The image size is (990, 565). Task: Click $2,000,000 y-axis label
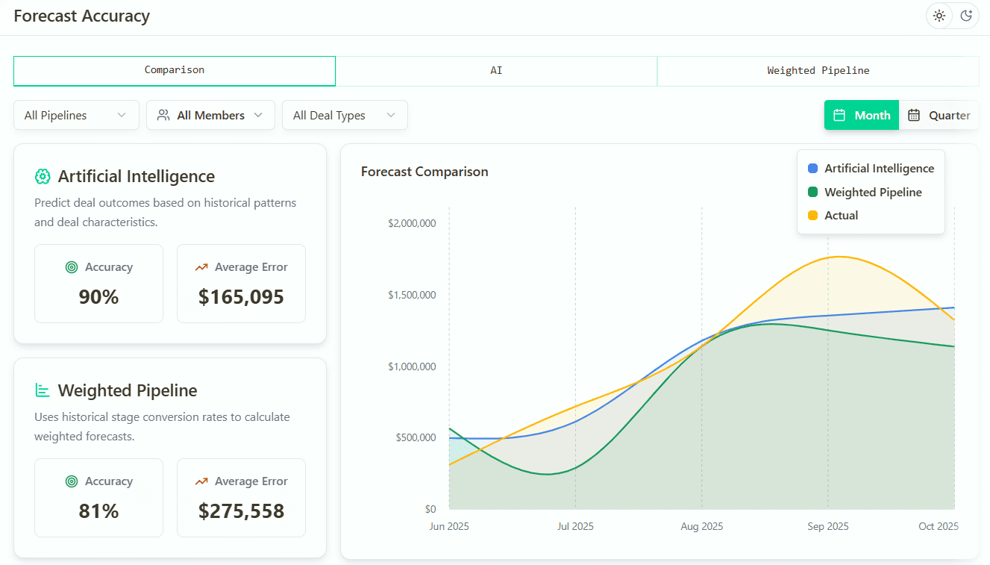click(x=412, y=223)
